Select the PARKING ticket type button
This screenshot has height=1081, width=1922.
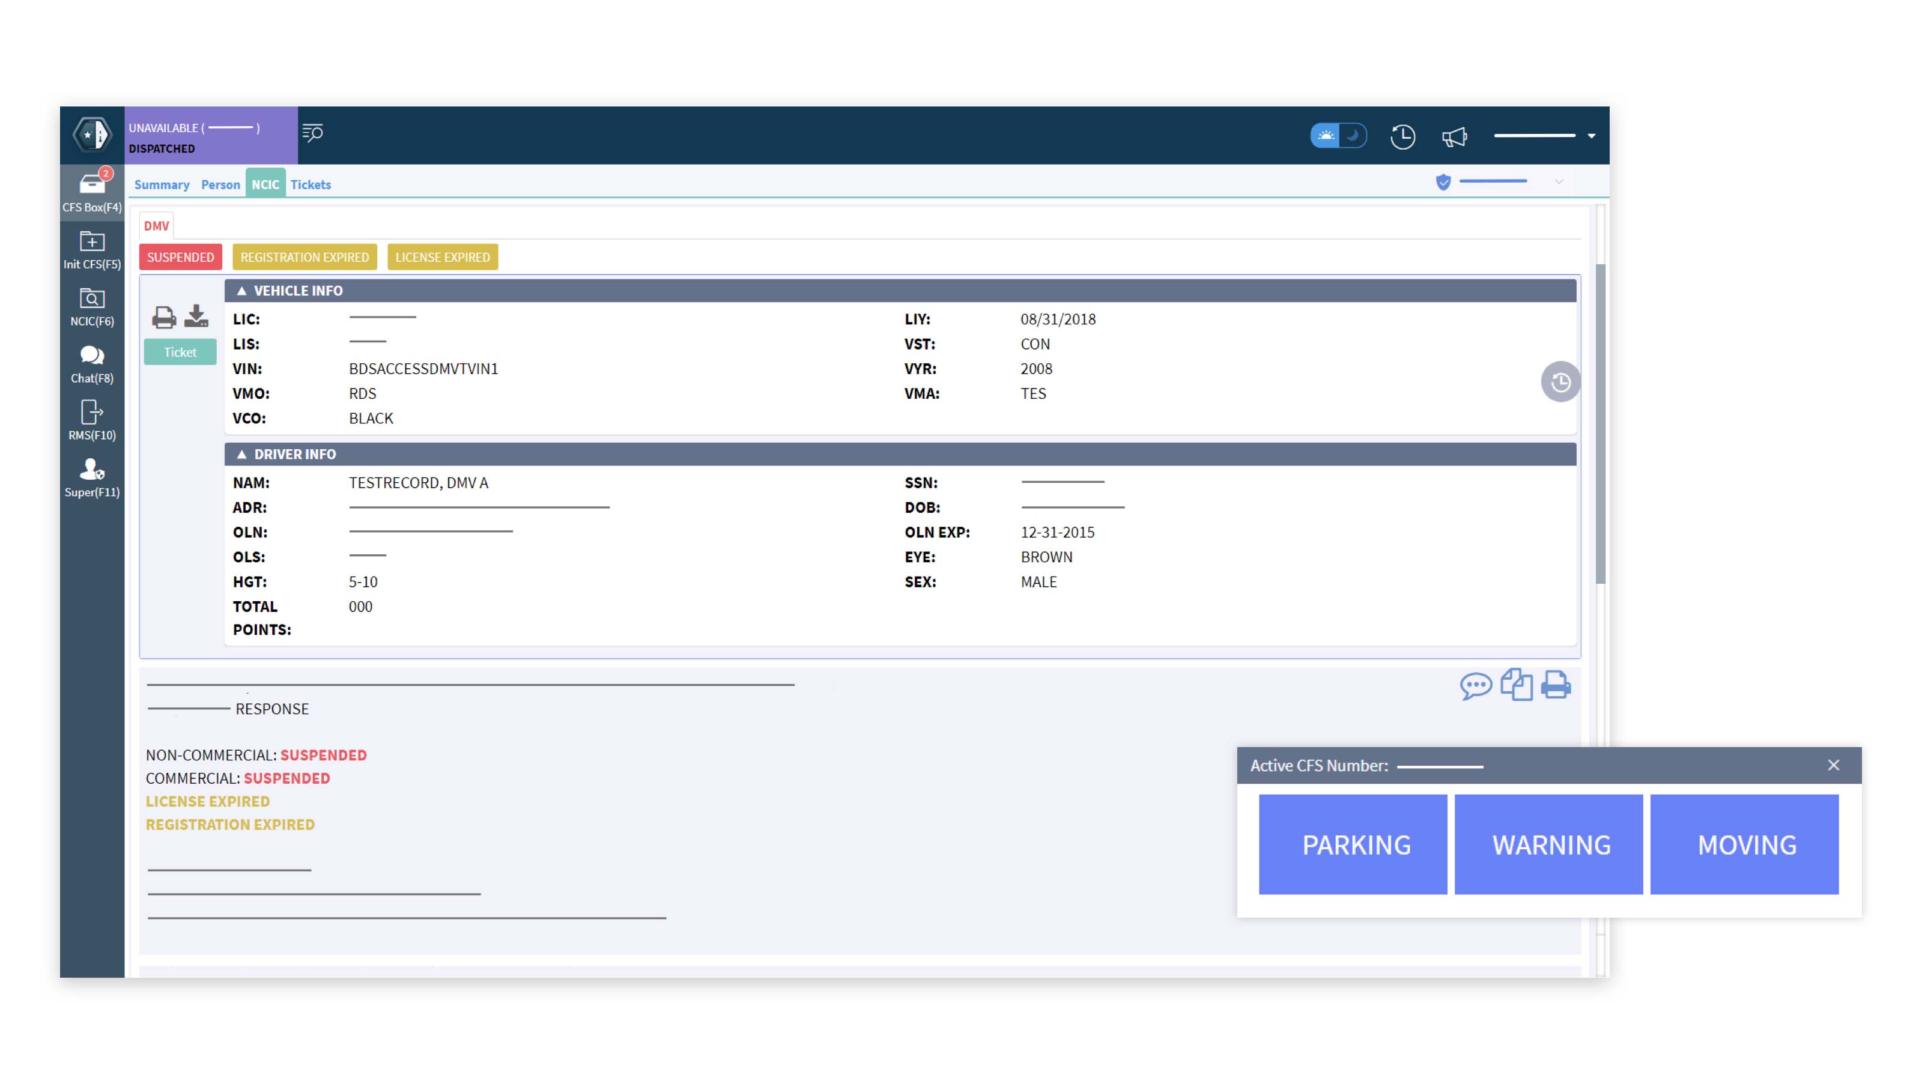click(1353, 844)
